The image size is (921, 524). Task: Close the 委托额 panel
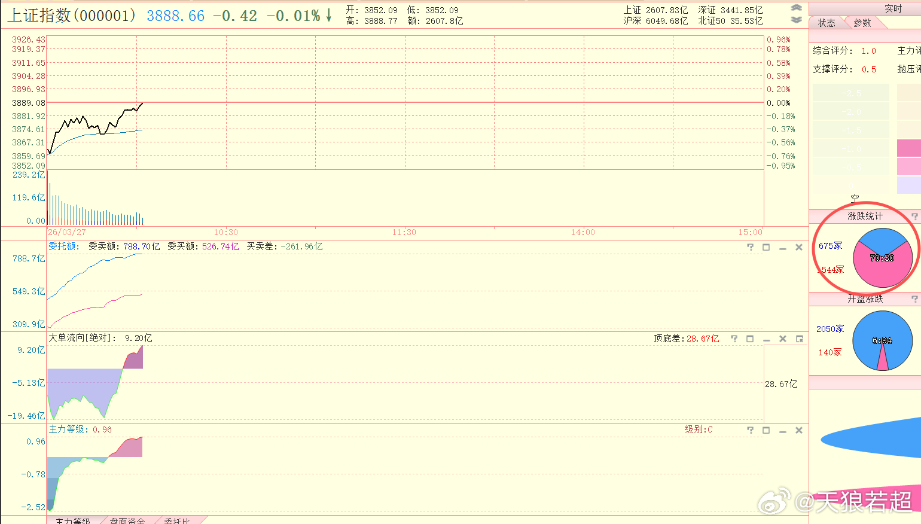pyautogui.click(x=798, y=247)
